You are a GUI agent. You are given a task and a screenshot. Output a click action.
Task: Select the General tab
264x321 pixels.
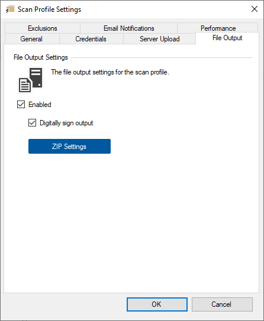(31, 38)
